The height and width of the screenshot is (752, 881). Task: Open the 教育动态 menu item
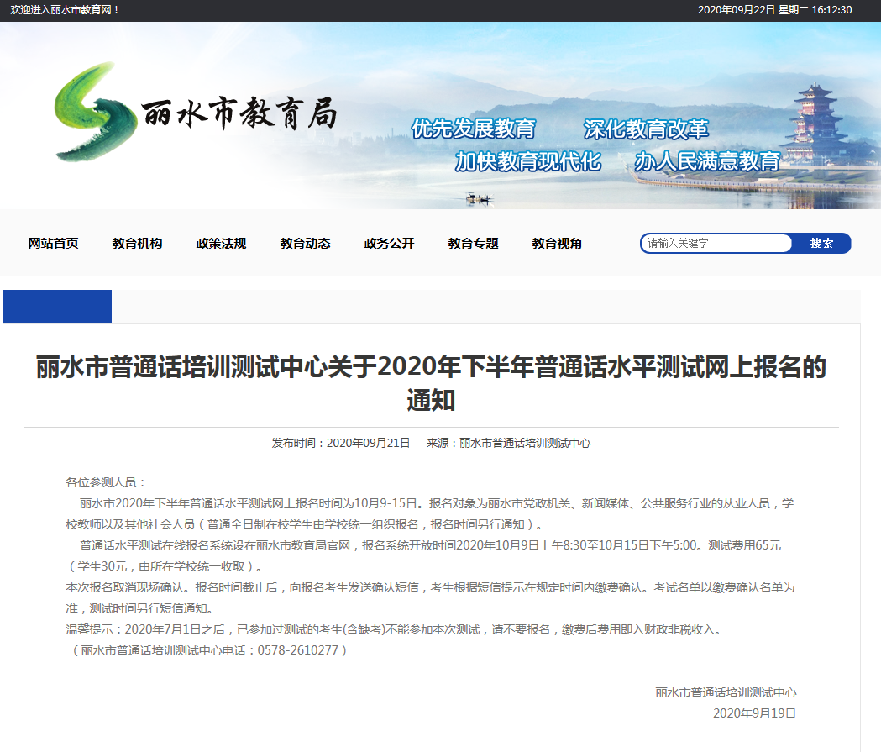(x=305, y=243)
